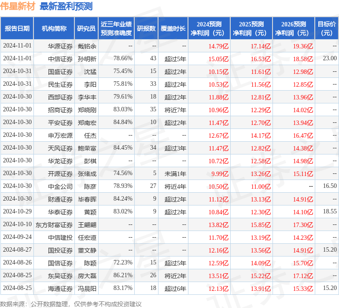Viewport: 339px width, 308px height.
Task: Click the 19.36亿 2026 profit forecast
Action: click(303, 46)
